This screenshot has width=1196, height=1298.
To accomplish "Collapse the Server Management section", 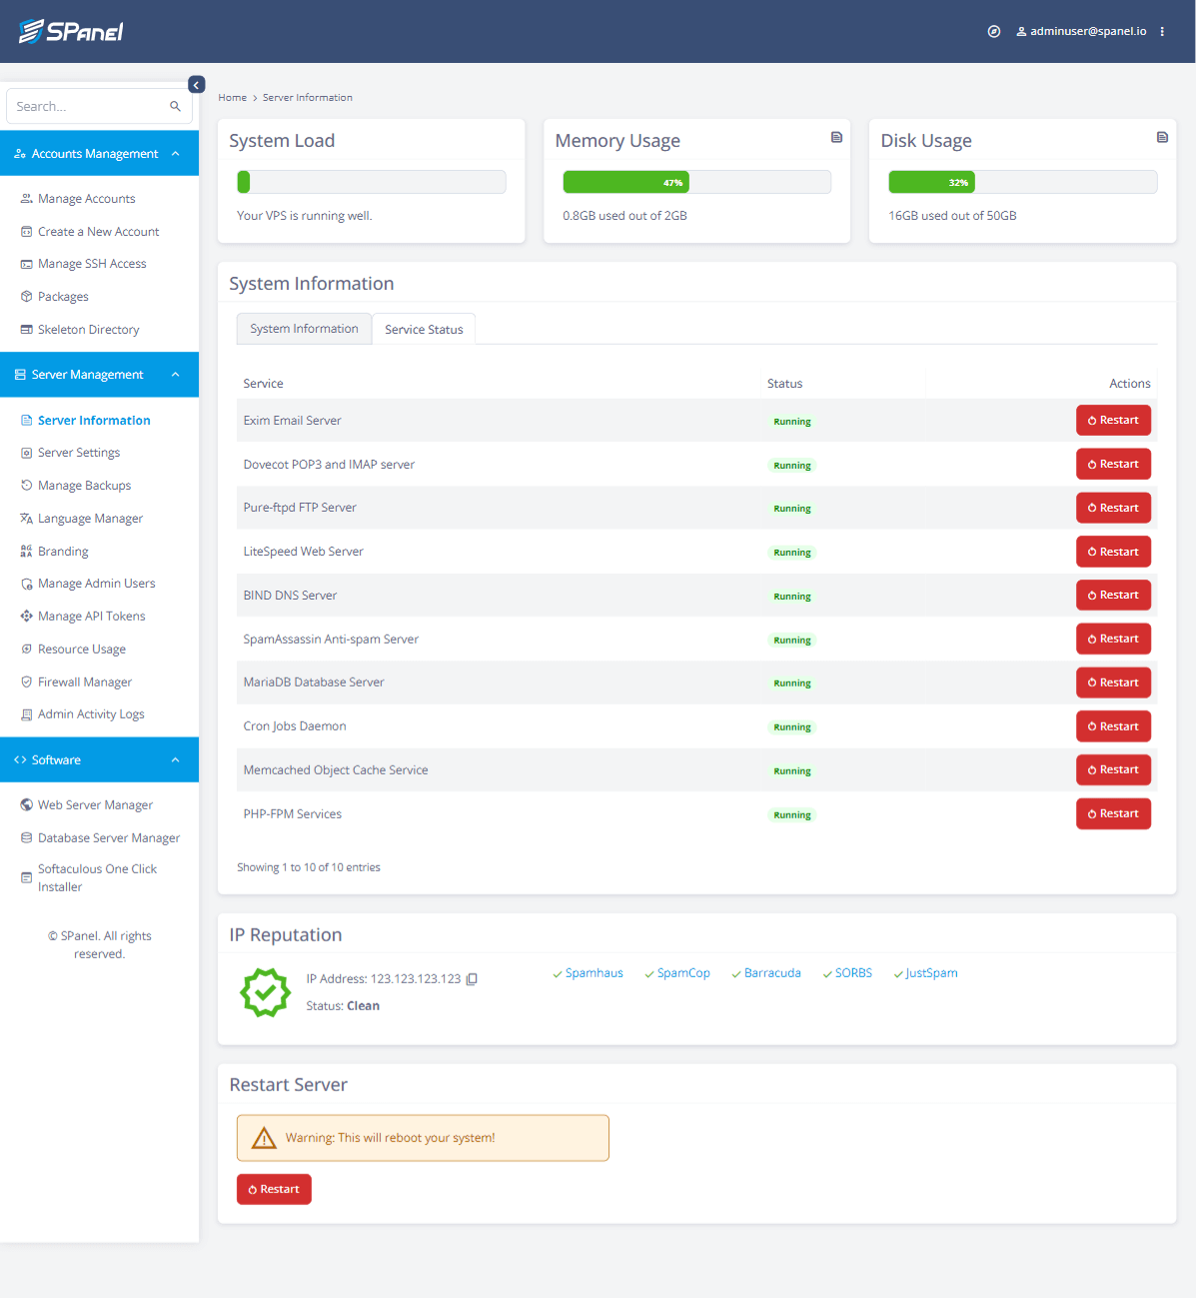I will pyautogui.click(x=175, y=374).
